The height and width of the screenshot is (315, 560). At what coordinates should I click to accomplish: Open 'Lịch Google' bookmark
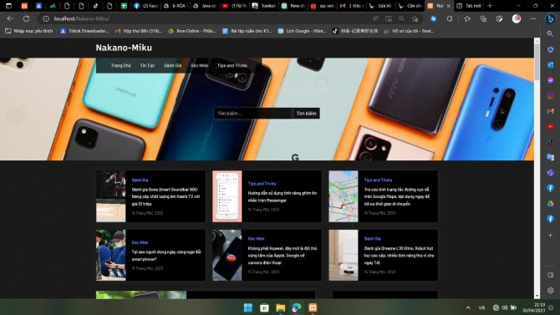(x=302, y=31)
